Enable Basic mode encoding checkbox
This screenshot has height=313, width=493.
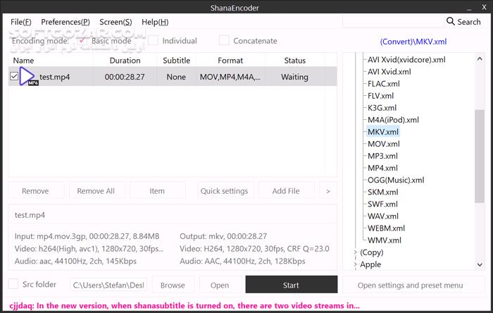[82, 41]
